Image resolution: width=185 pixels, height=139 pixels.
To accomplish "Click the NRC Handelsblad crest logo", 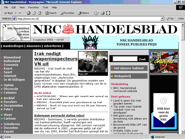I will (x=68, y=29).
